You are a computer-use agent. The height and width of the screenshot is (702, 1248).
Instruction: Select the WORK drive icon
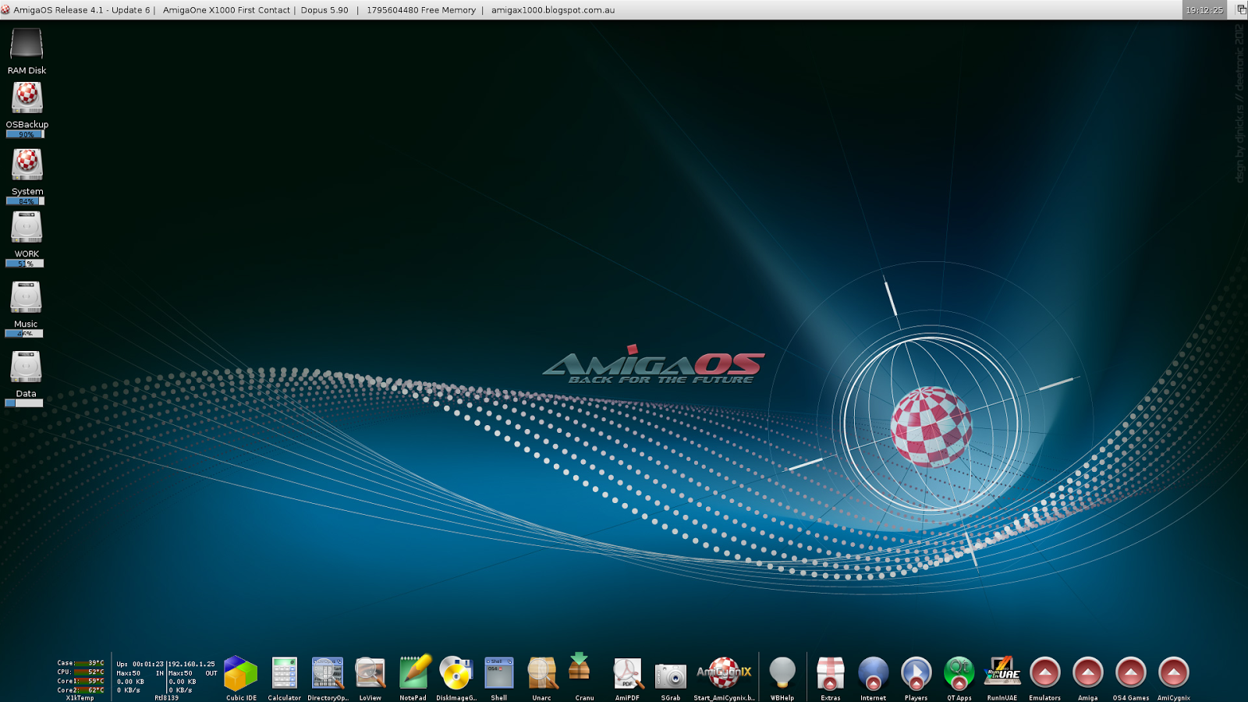27,227
